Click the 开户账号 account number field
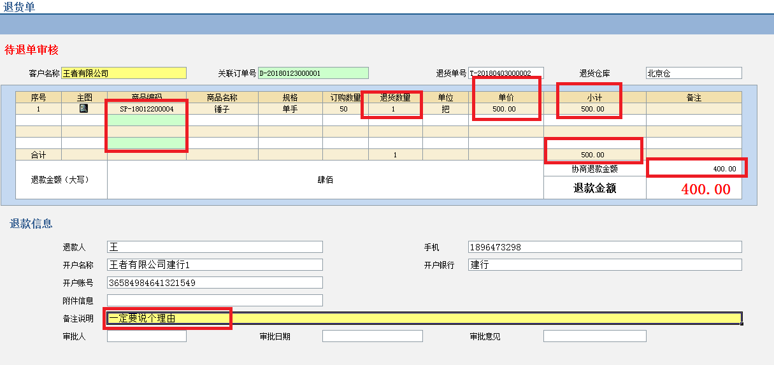The image size is (774, 365). coord(215,283)
